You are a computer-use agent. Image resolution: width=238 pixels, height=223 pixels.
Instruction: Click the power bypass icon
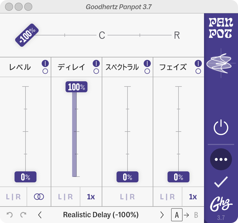(x=221, y=127)
